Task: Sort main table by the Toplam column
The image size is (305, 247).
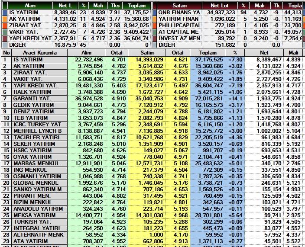Action: click(208, 53)
